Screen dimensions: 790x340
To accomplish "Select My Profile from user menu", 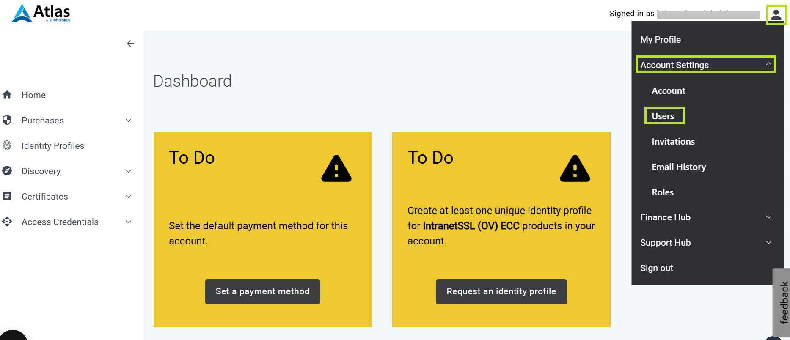I will (x=661, y=40).
